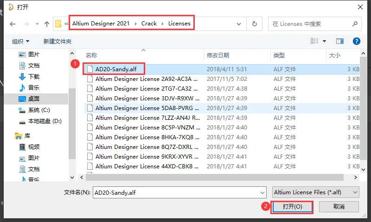The width and height of the screenshot is (371, 222).
Task: Click navigation pane scroll up arrow
Action: point(72,53)
